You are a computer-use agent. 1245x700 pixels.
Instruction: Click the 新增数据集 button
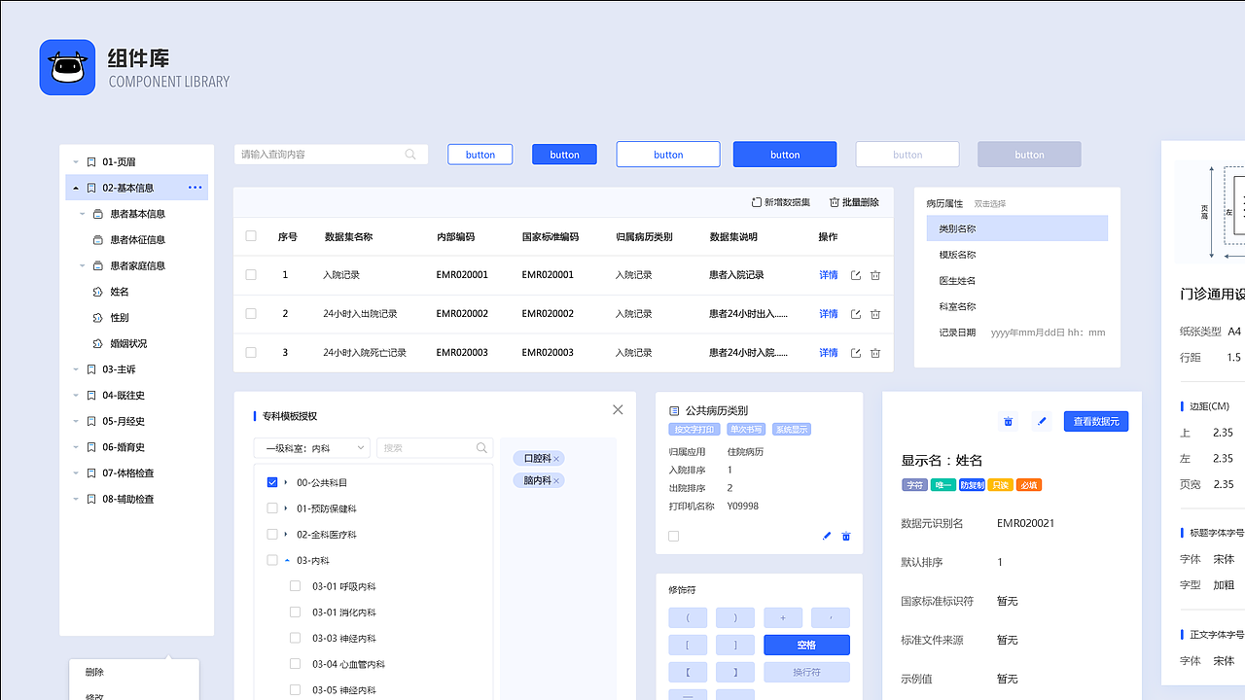tap(781, 202)
